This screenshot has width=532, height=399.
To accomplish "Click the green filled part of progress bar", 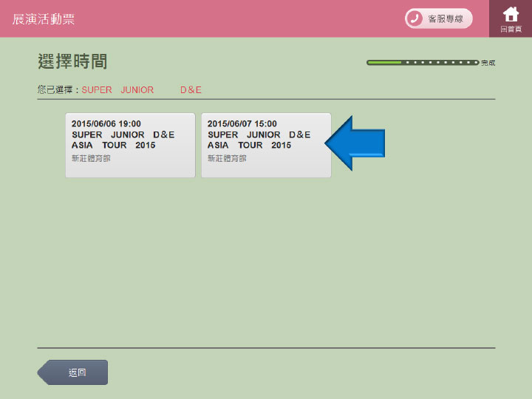I will 384,63.
